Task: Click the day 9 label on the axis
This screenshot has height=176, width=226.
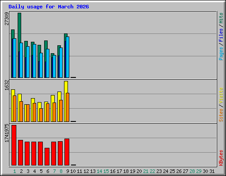Action: click(x=68, y=171)
